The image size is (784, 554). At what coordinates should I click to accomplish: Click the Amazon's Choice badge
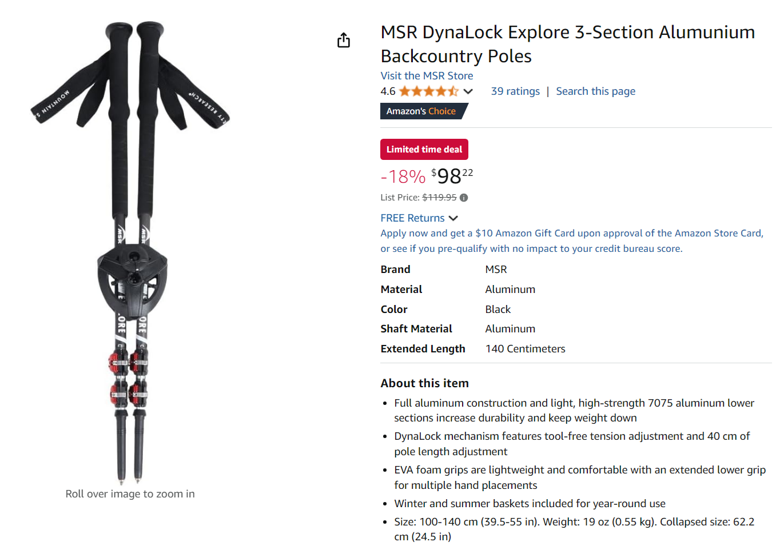[423, 111]
